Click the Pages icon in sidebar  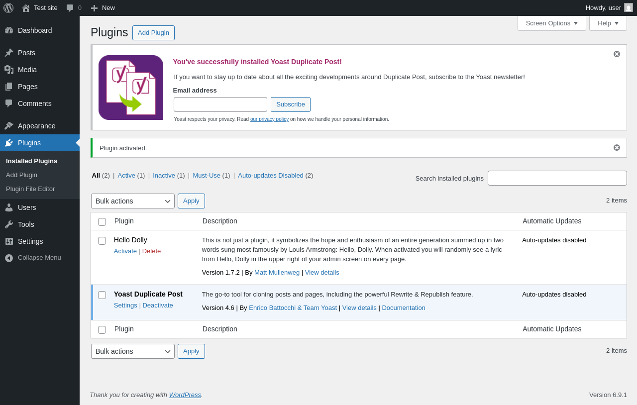point(9,87)
